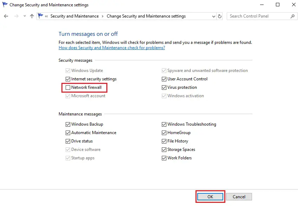Click the double chevron in address bar
Image resolution: width=298 pixels, height=206 pixels.
tap(46, 16)
